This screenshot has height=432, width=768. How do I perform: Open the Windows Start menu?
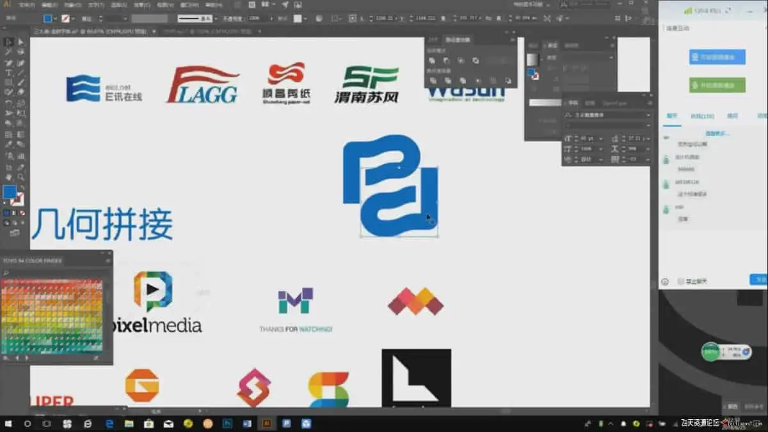(8, 424)
